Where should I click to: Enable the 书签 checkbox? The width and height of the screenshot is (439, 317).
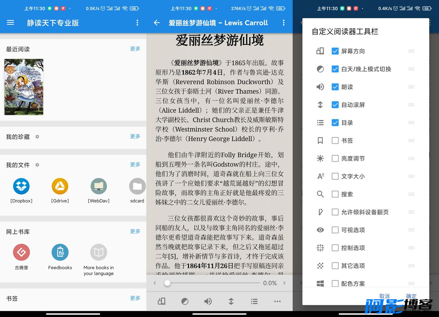click(x=335, y=140)
